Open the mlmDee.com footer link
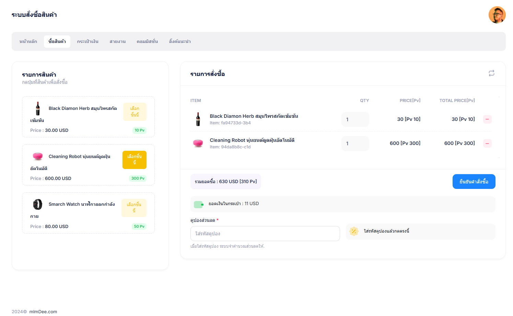The image size is (513, 316). tap(43, 312)
